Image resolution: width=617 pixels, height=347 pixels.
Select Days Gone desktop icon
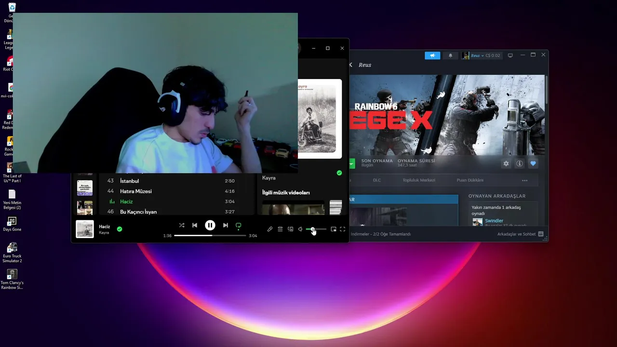coord(12,224)
